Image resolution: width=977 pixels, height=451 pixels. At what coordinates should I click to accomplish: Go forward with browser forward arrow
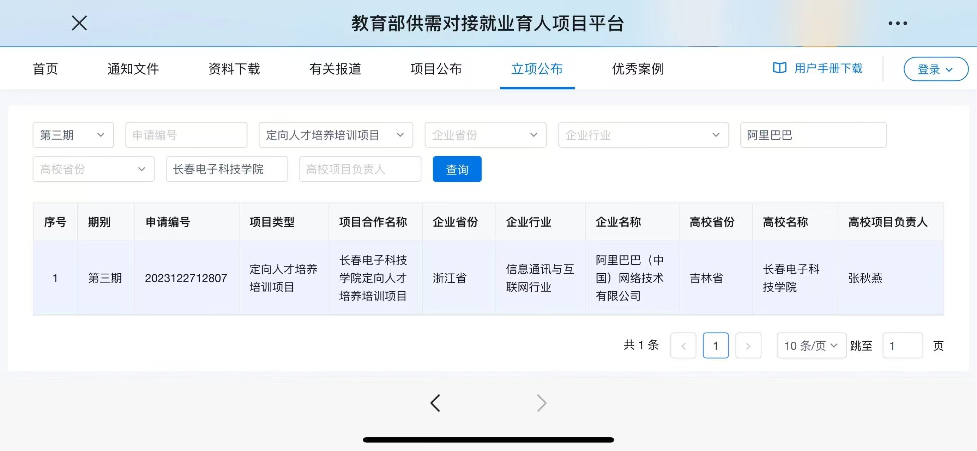click(x=542, y=403)
